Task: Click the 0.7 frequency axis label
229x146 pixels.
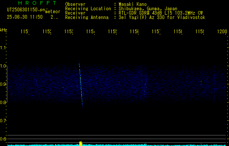Action: tap(3, 121)
